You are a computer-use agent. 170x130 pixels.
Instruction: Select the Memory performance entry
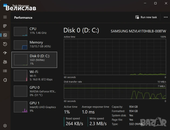click(x=34, y=45)
